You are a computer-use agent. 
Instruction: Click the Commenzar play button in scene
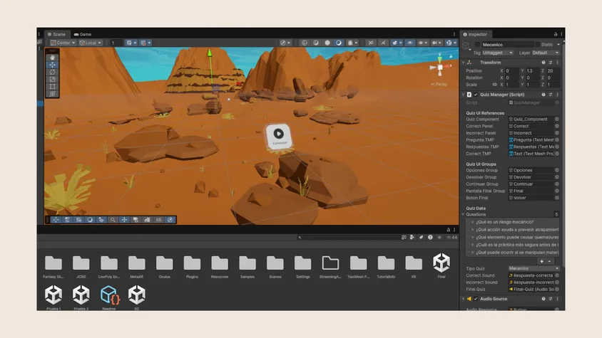coord(279,137)
